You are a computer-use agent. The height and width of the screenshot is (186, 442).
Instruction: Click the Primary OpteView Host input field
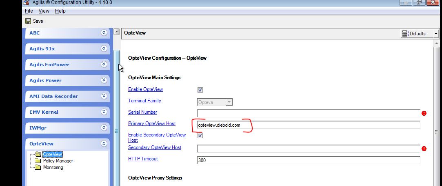309,125
